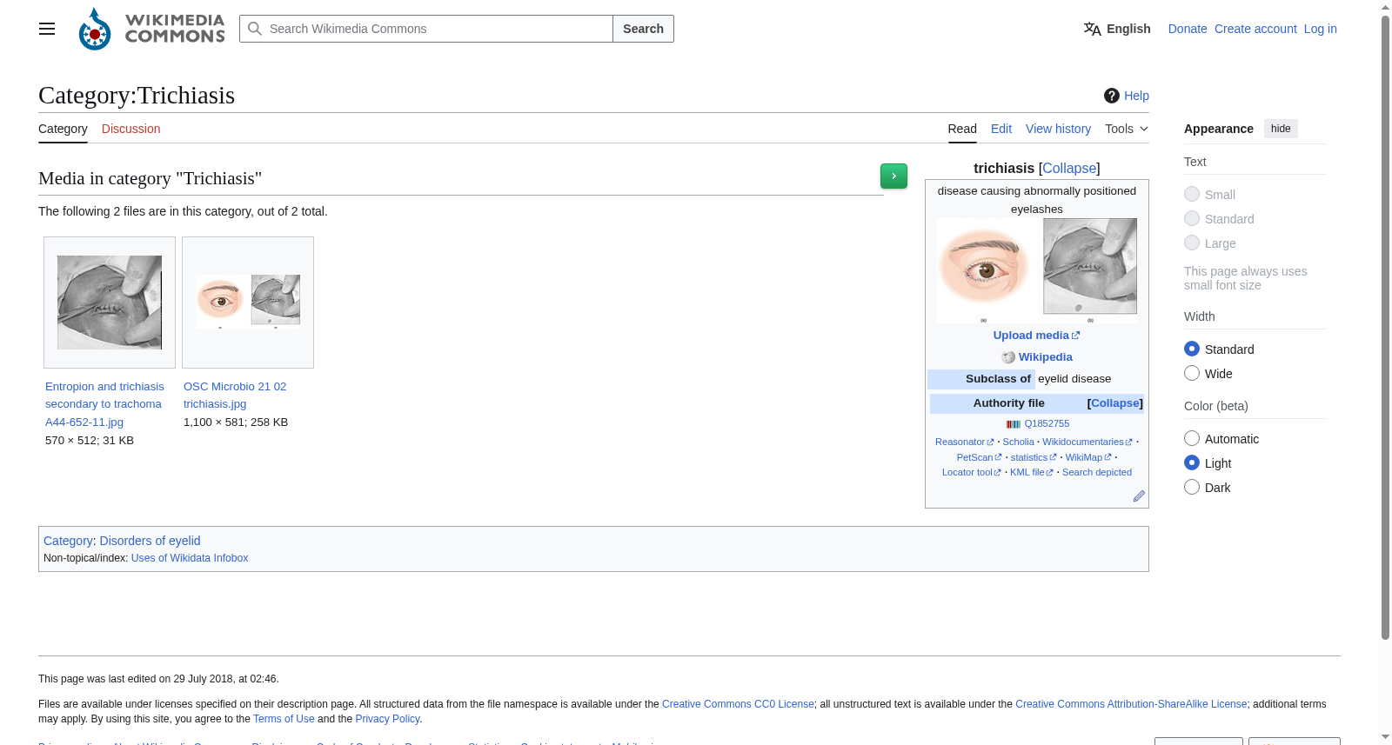Click the Scholia link
The height and width of the screenshot is (745, 1392).
pos(1018,442)
